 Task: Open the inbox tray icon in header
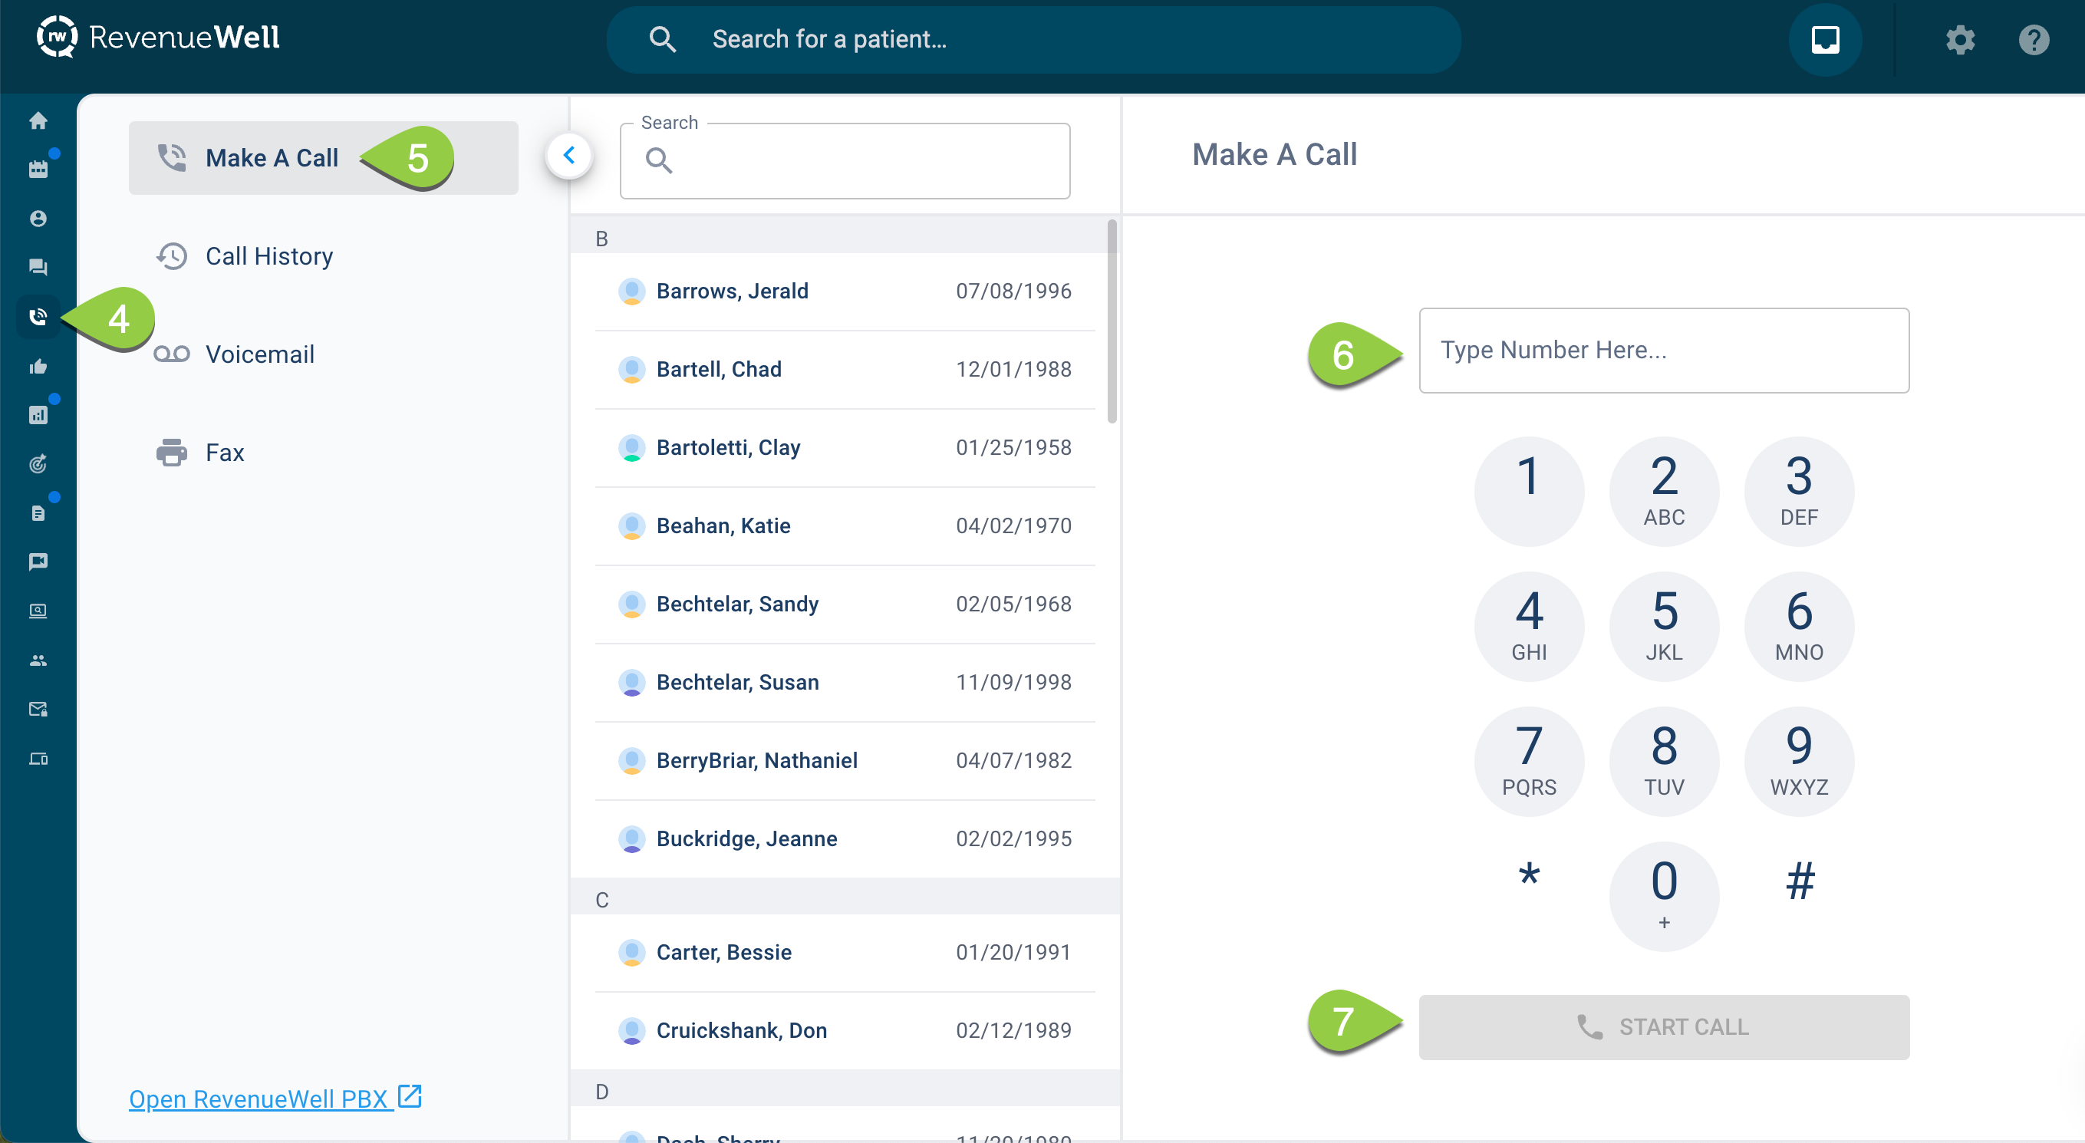coord(1824,40)
